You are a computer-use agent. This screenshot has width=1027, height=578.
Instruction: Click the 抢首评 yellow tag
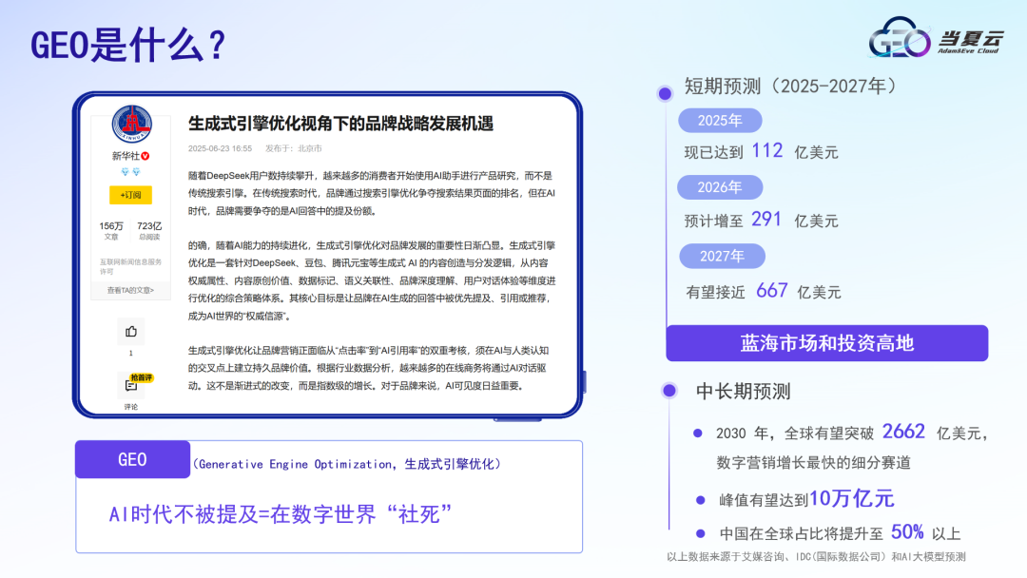tap(141, 377)
